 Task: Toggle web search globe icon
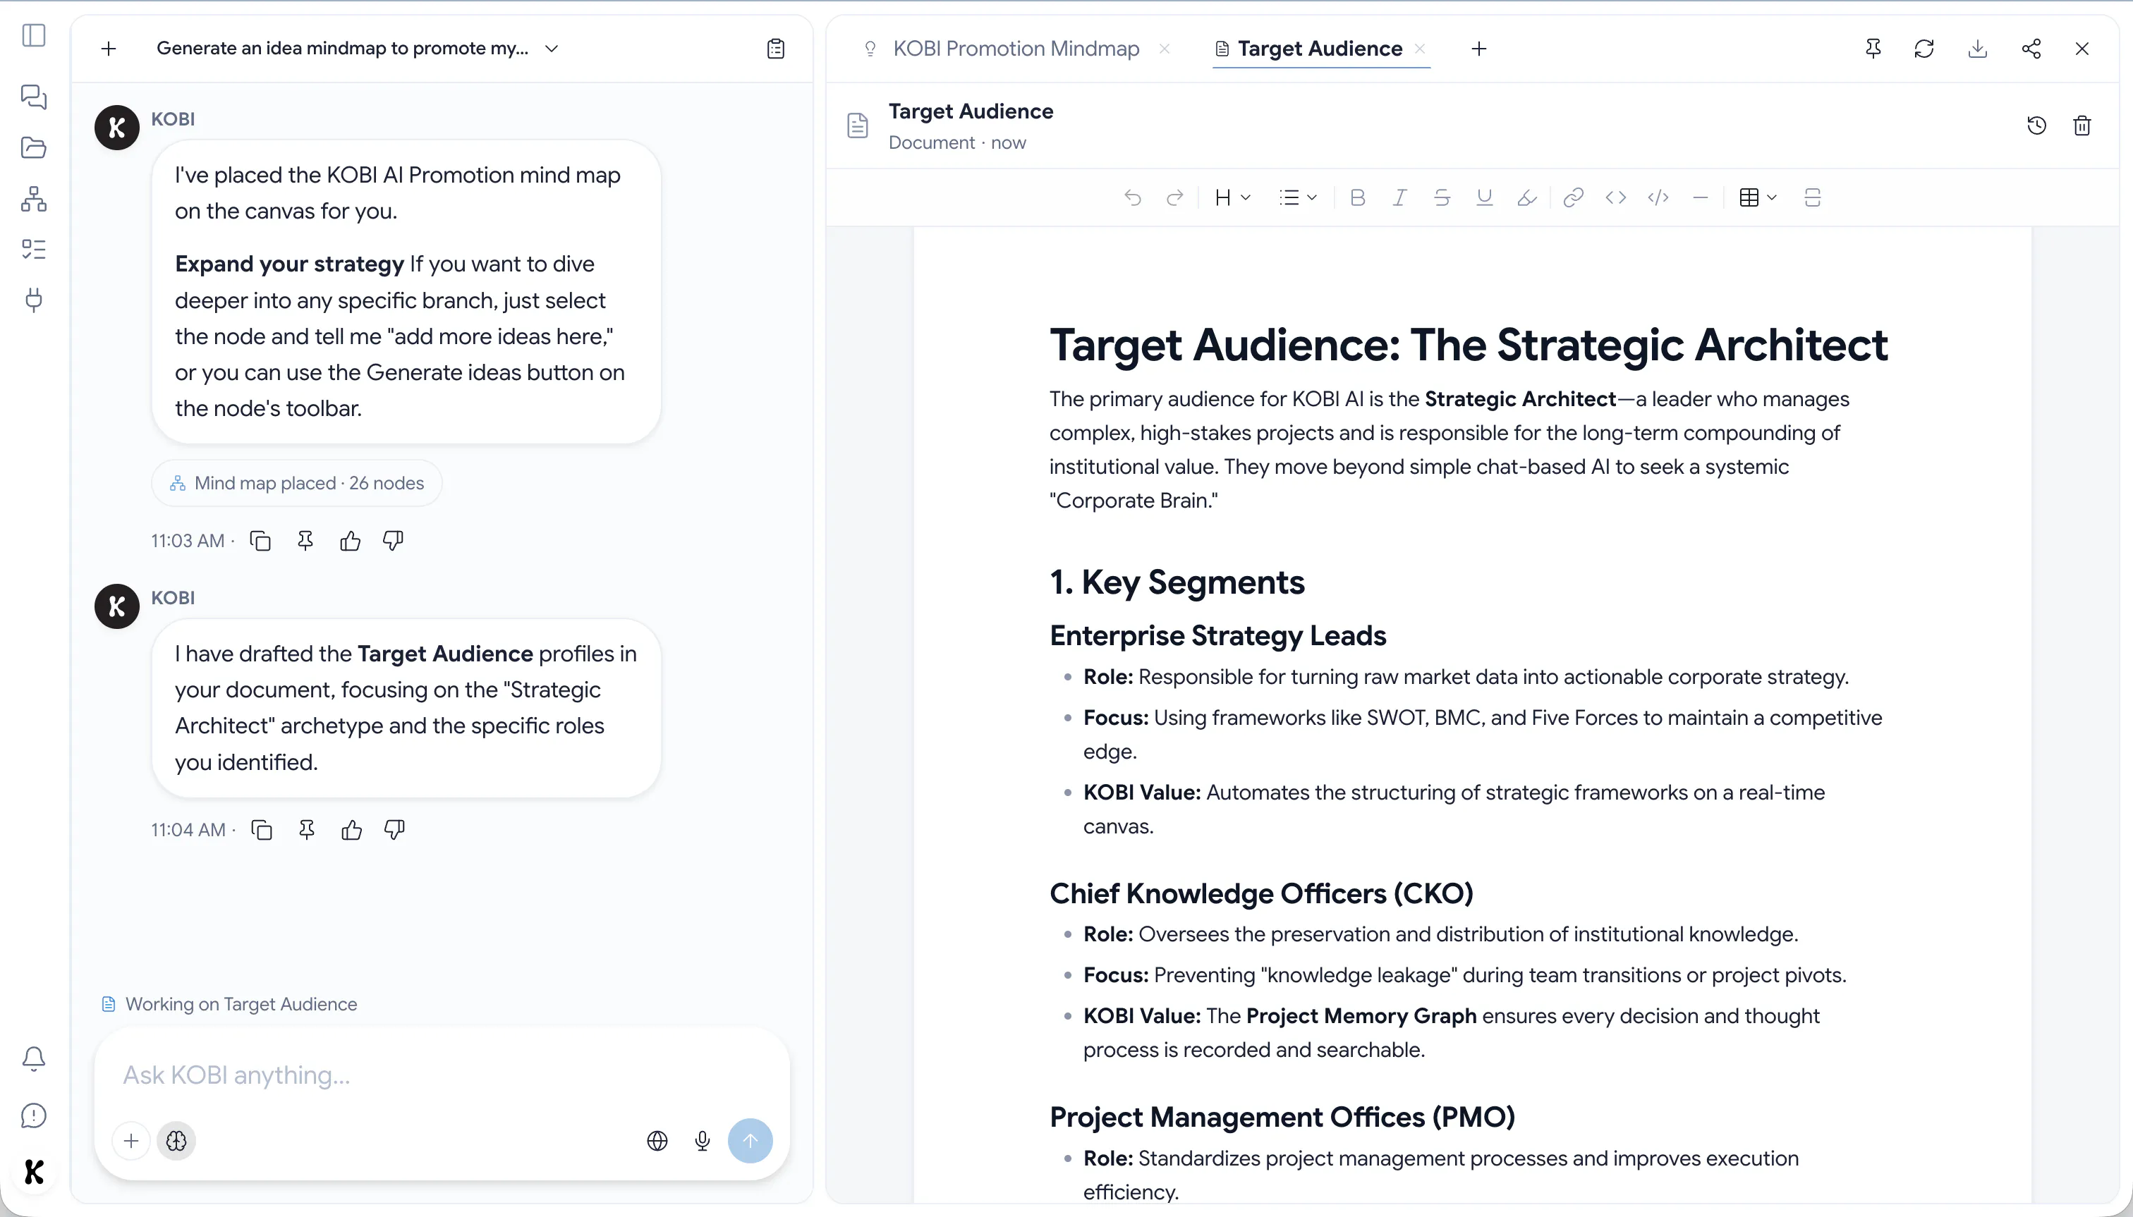[657, 1141]
